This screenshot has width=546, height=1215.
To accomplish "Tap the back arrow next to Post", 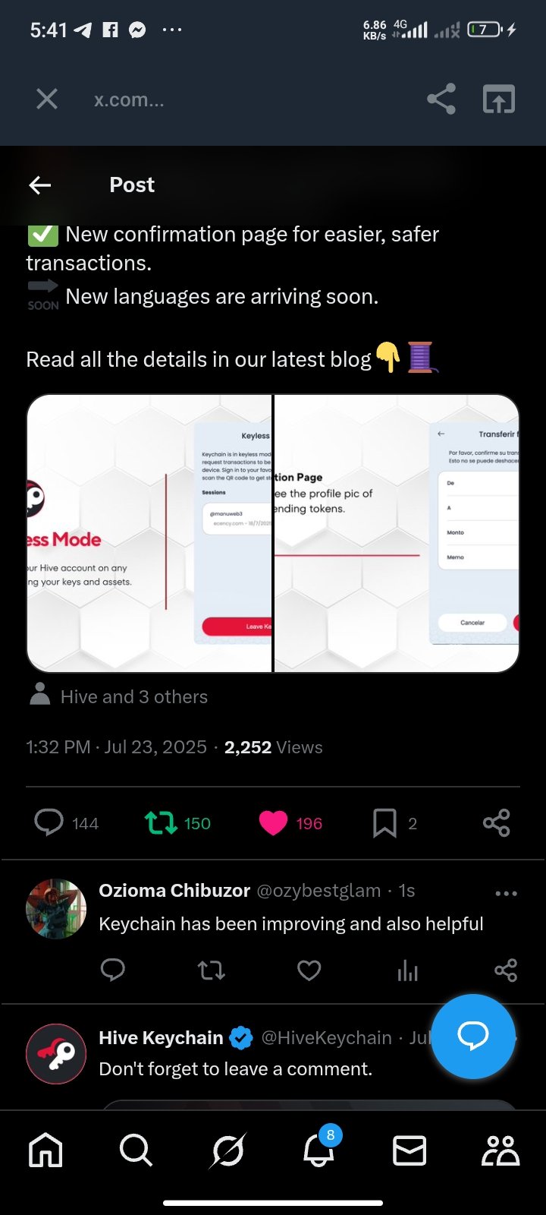I will click(x=40, y=185).
